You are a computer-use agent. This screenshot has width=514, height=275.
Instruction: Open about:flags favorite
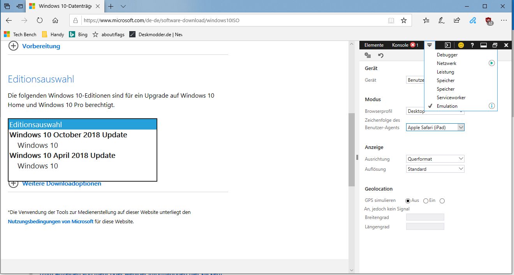coord(109,34)
